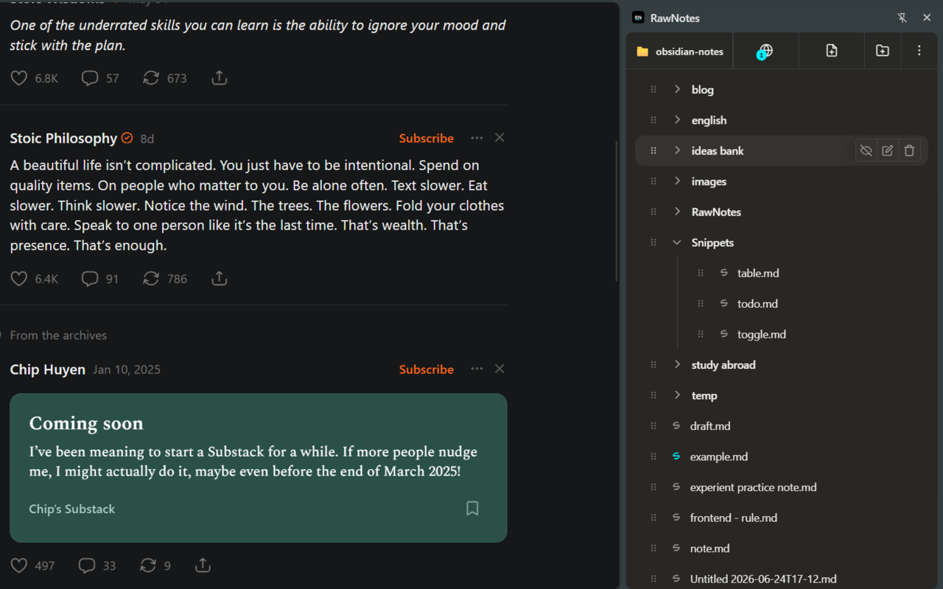Click drag handle beside todo.md

point(701,303)
